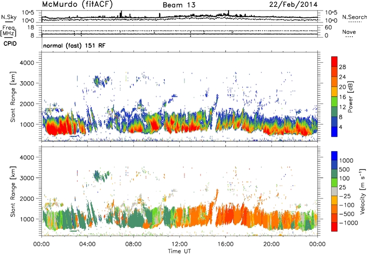367x254 pixels.
Task: Click the '3000' tick on velocity plot
Action: point(27,178)
